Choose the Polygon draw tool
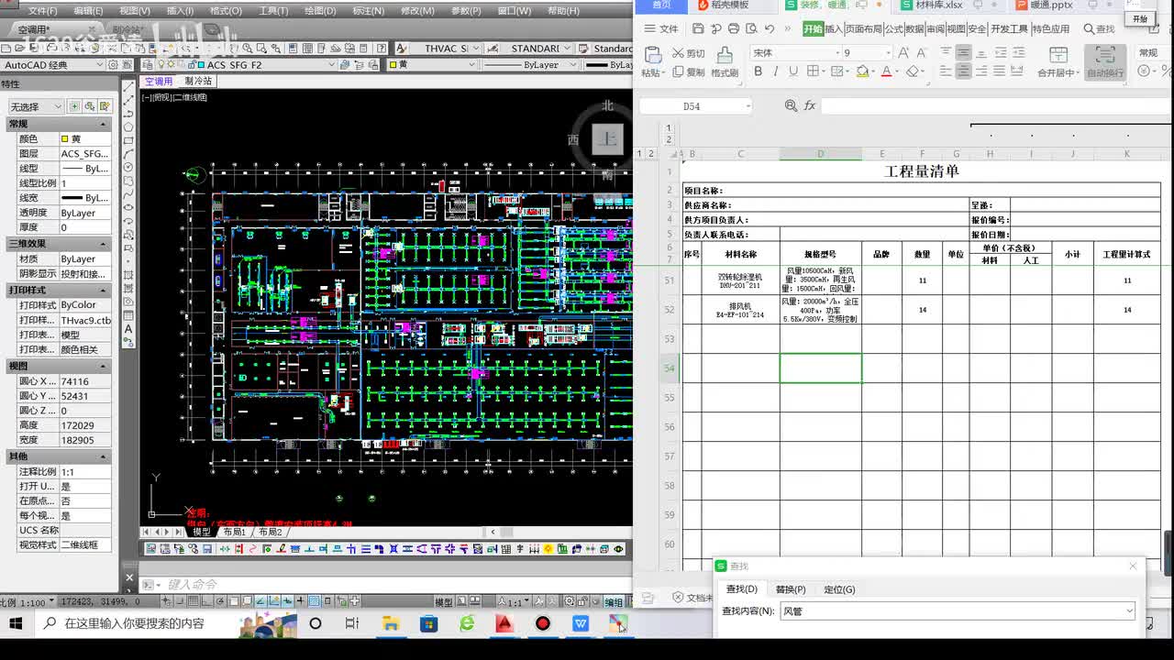 [x=128, y=126]
